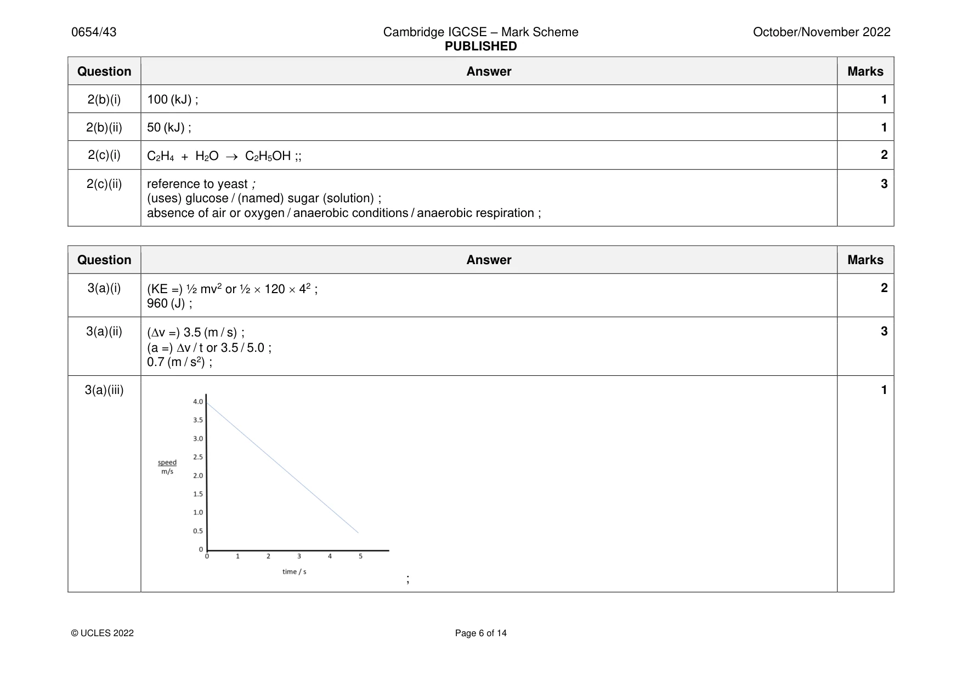962x680 pixels.
Task: Select question number 3(a)(iii)
Action: pyautogui.click(x=104, y=390)
